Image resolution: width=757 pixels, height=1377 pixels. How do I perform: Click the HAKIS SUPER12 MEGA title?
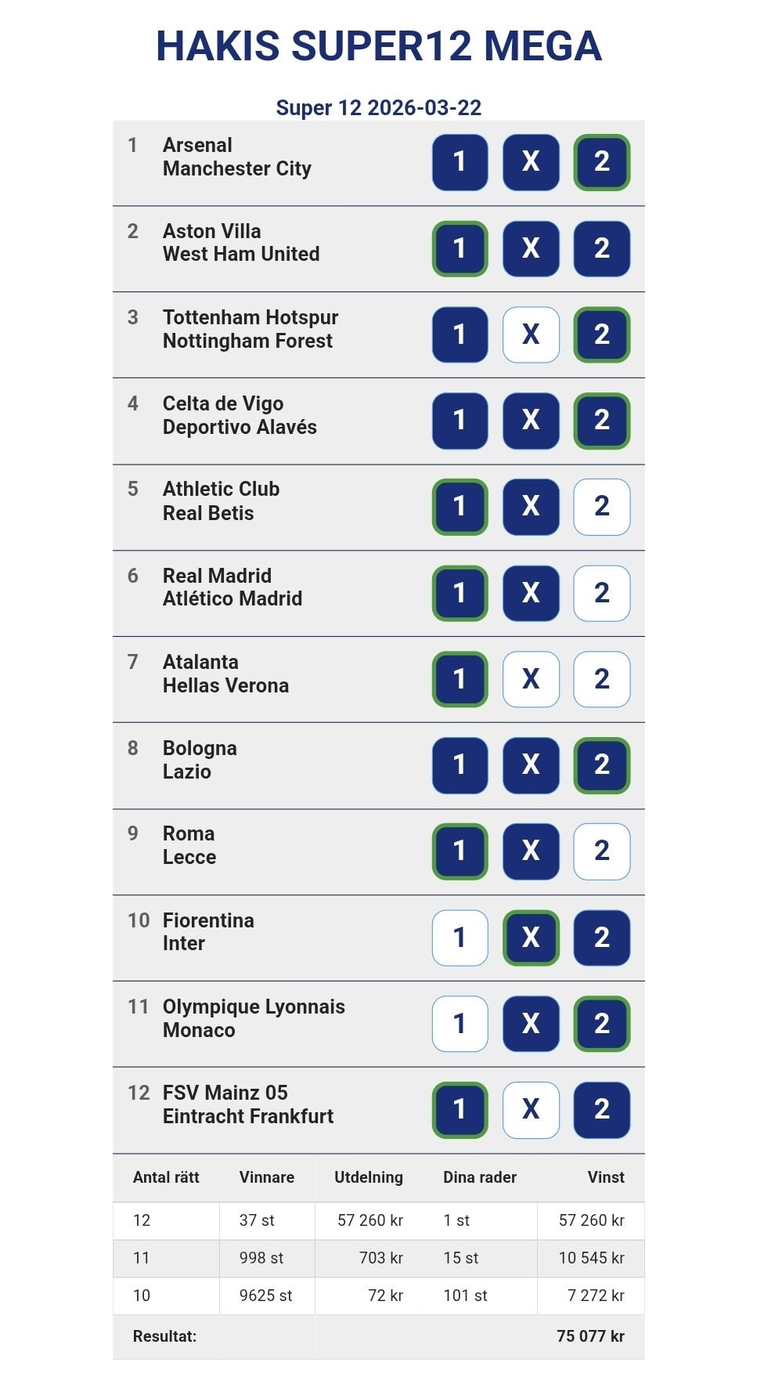click(379, 46)
